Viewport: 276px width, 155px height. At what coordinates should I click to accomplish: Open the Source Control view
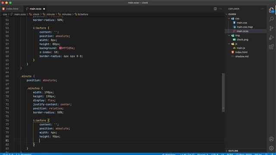click(x=271, y=28)
